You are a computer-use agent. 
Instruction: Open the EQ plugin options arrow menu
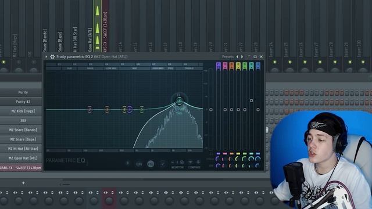point(46,57)
